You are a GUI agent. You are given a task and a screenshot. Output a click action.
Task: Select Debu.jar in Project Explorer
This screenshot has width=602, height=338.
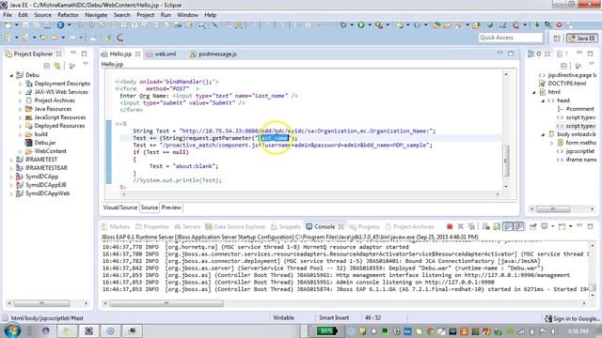[40, 143]
